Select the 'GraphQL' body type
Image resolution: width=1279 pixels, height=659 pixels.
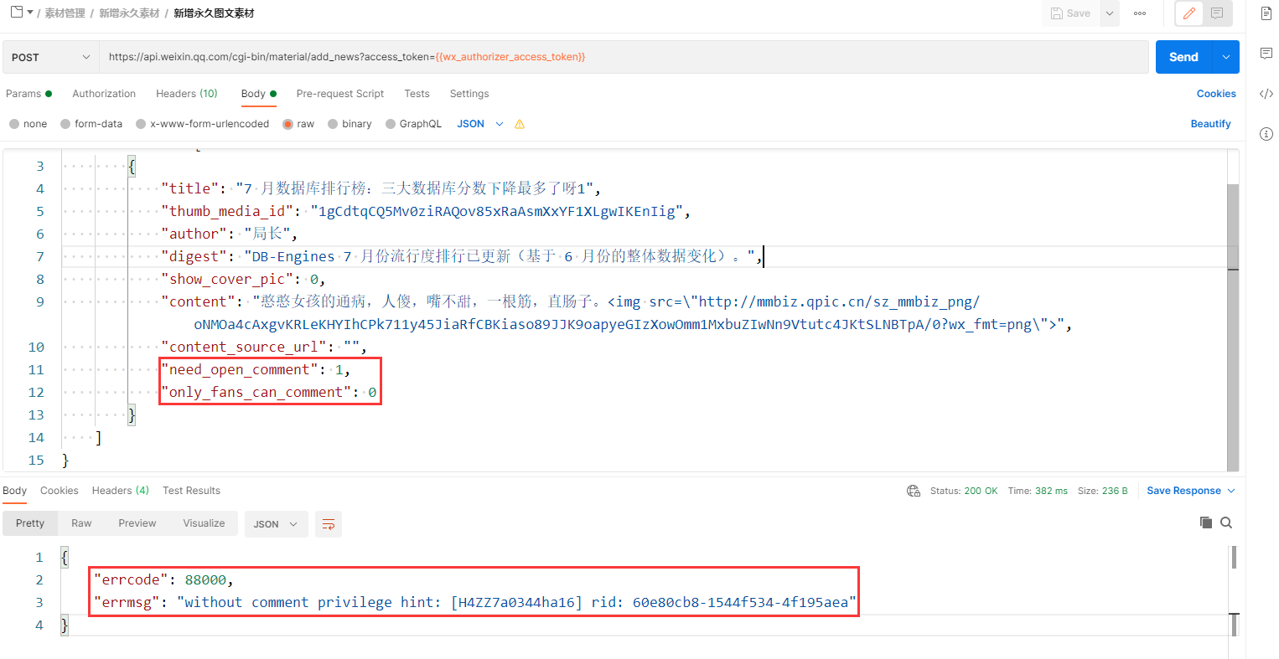tap(414, 124)
